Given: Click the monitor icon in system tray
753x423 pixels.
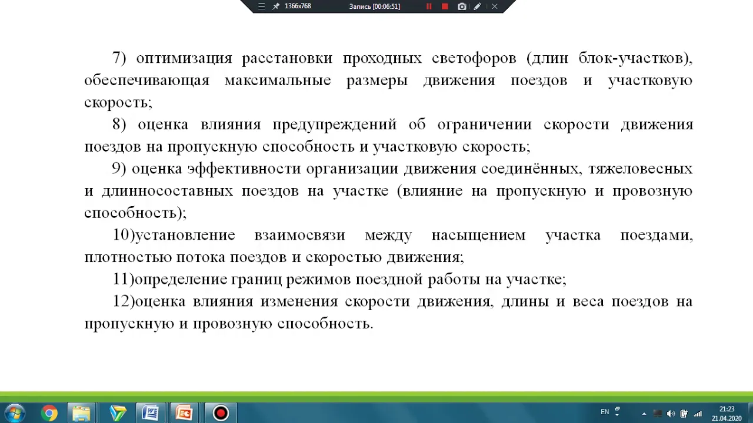Looking at the screenshot, I should pyautogui.click(x=658, y=414).
